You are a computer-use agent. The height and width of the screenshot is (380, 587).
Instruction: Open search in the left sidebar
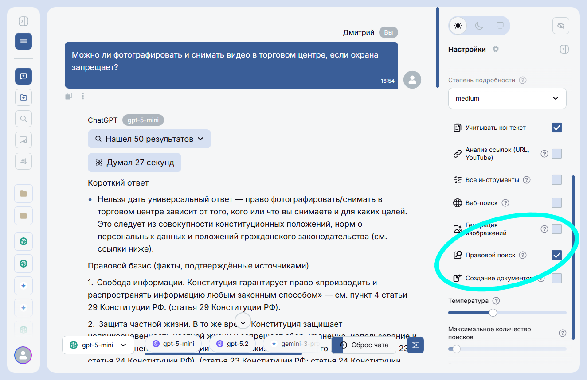coord(23,118)
